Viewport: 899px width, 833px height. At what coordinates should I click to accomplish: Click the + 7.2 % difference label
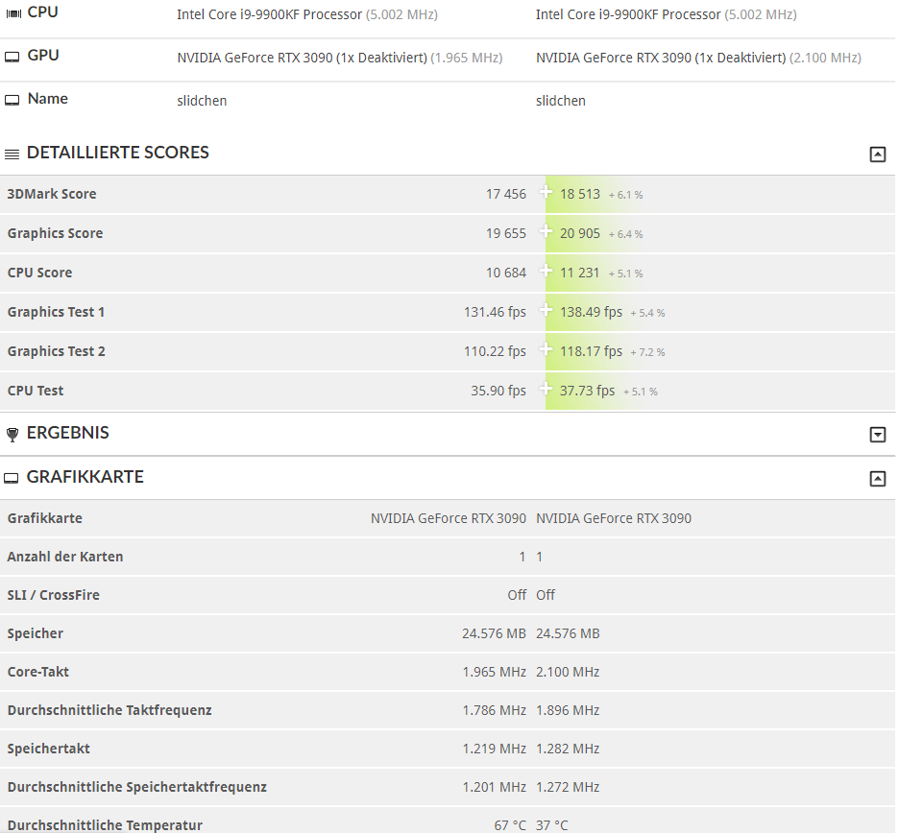[x=647, y=352]
